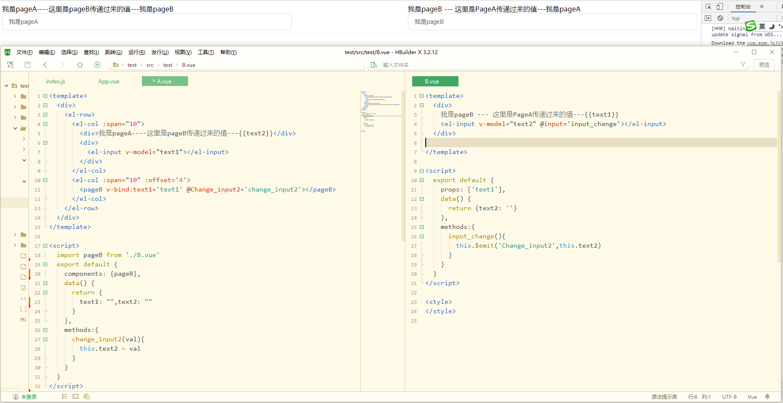Screen dimensions: 783x403
Task: Click the green filter funnel icon
Action: [743, 65]
